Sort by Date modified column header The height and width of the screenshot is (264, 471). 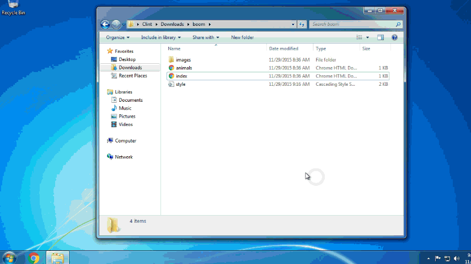(283, 48)
